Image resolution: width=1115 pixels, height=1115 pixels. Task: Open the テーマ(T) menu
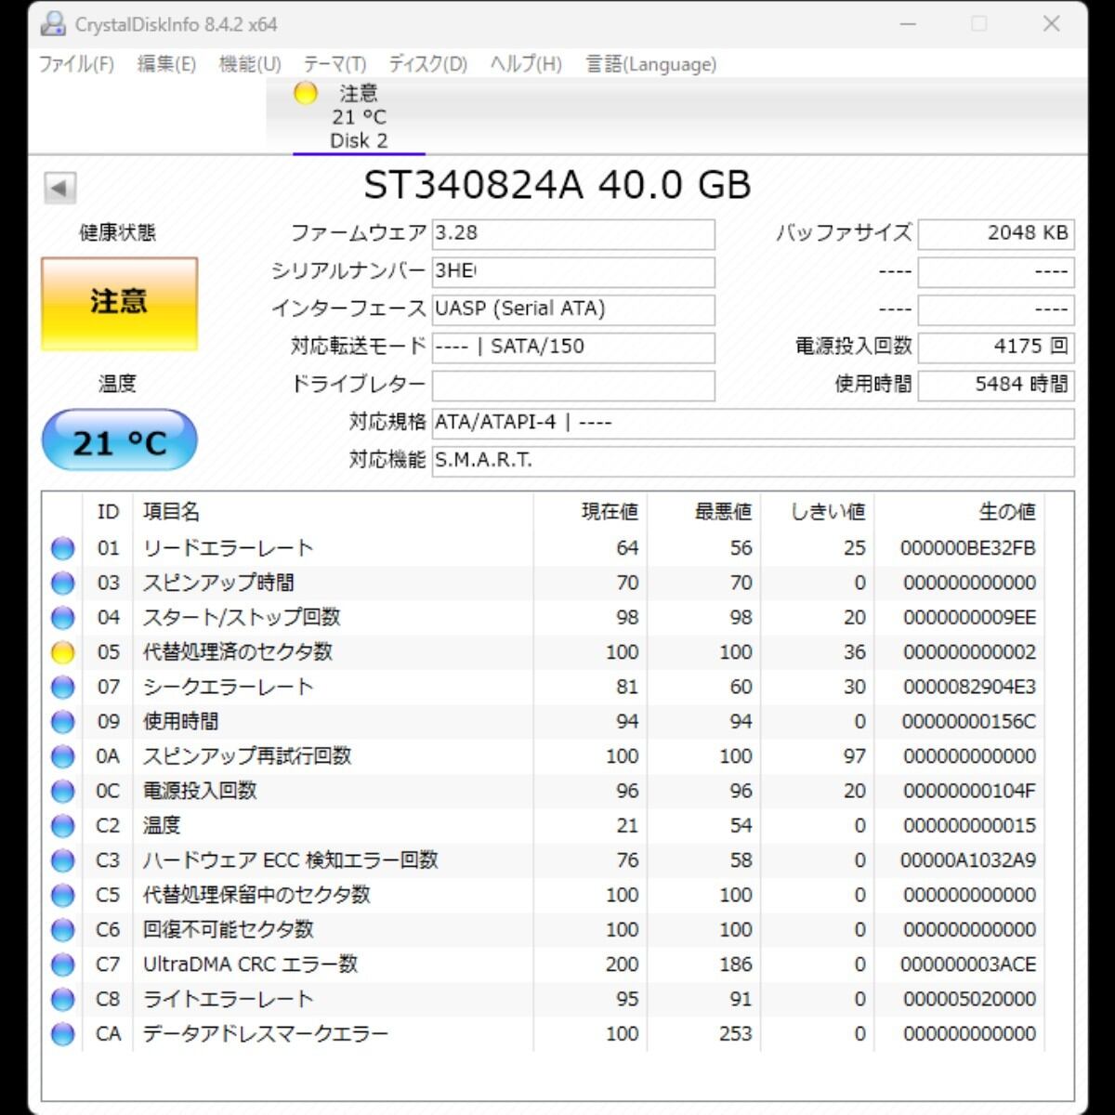coord(334,64)
